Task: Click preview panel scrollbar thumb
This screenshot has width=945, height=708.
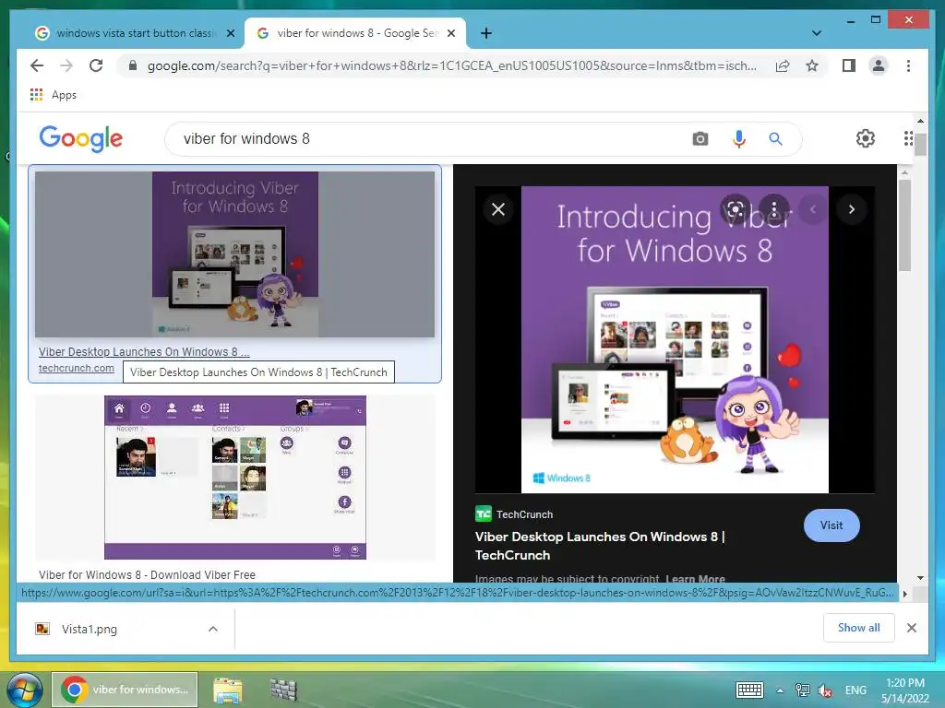Action: tap(904, 225)
